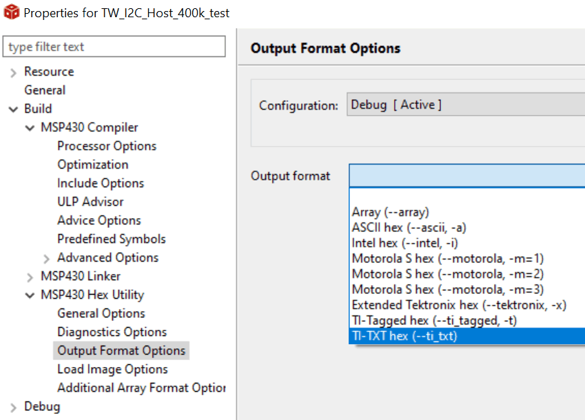Screen dimensions: 585x420
Task: Pick Array output format option
Action: (390, 212)
